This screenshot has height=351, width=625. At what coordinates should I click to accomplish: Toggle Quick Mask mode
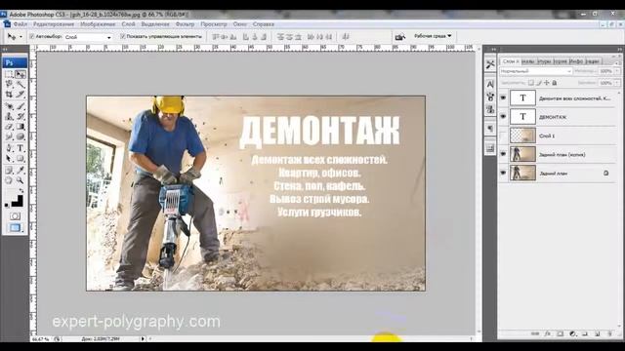pos(15,216)
